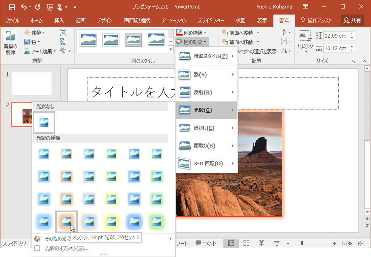This screenshot has height=257, width=371.
Task: Switch to ファイル tab
Action: coord(13,20)
